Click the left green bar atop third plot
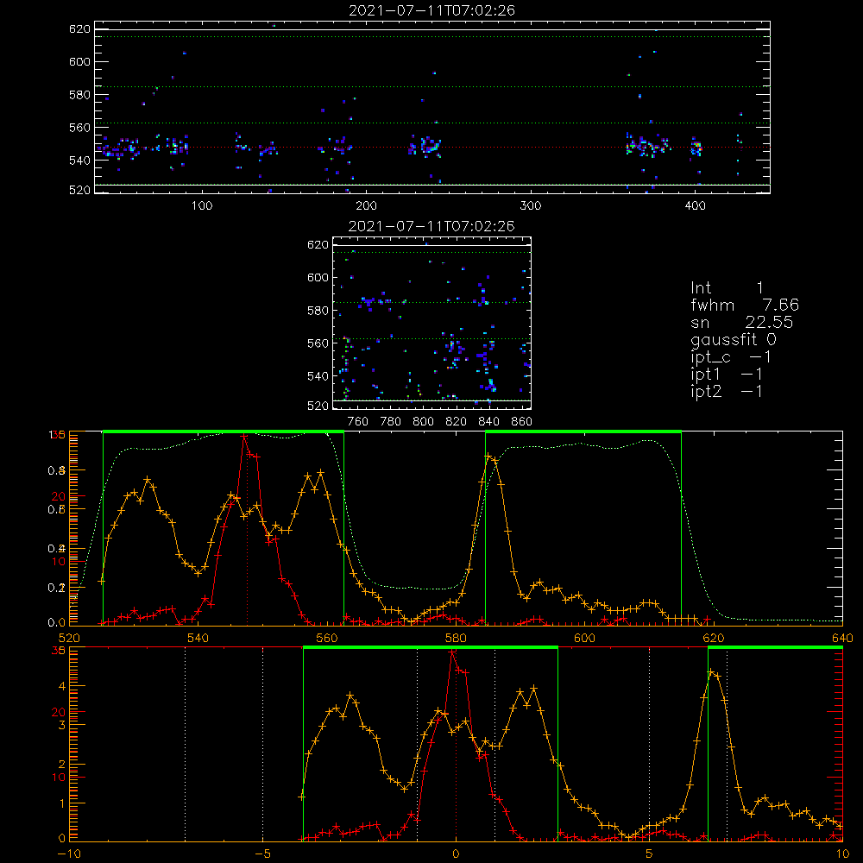The image size is (863, 863). 224,431
